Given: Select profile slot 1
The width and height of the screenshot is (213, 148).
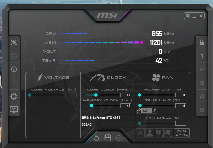Looking at the screenshot, I should 202,56.
